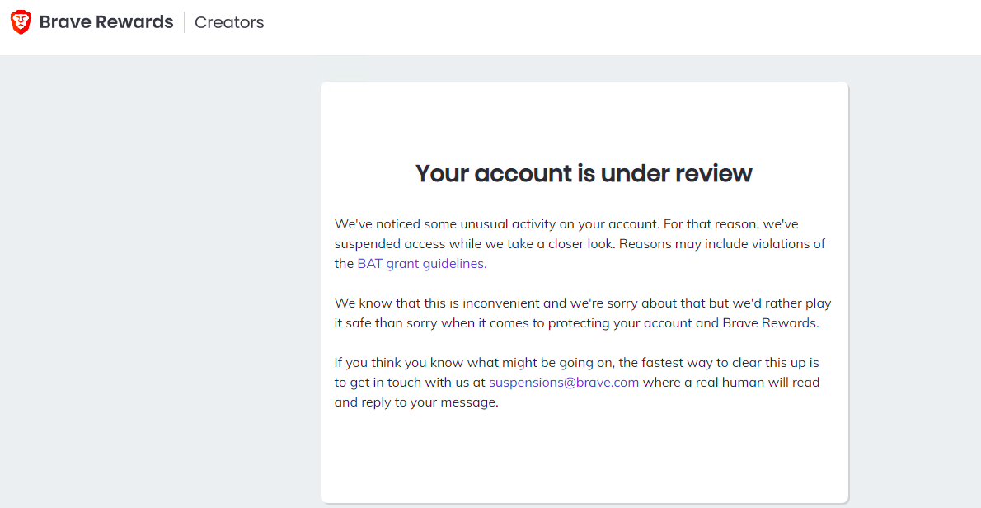Select the Creators label in the header

229,23
